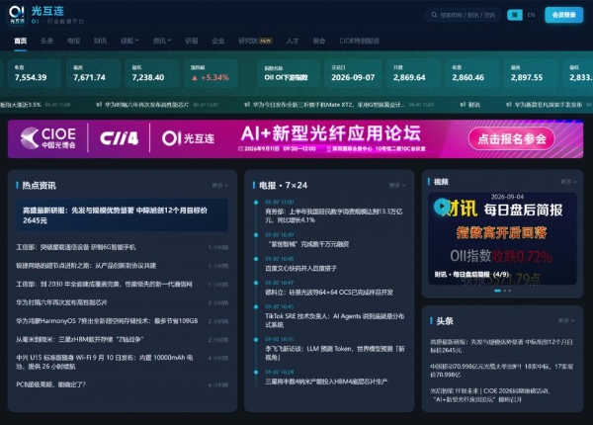This screenshot has height=425, width=593.
Task: Click the search magnifier icon
Action: [434, 15]
